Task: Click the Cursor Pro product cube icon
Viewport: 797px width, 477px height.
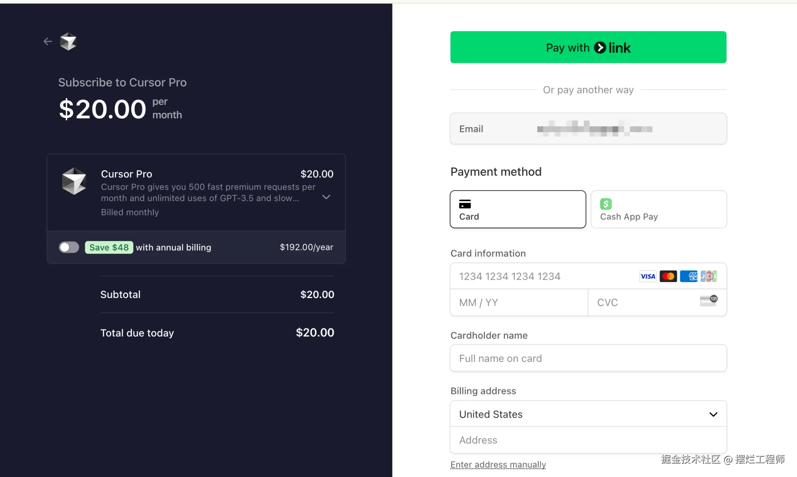Action: (x=74, y=181)
